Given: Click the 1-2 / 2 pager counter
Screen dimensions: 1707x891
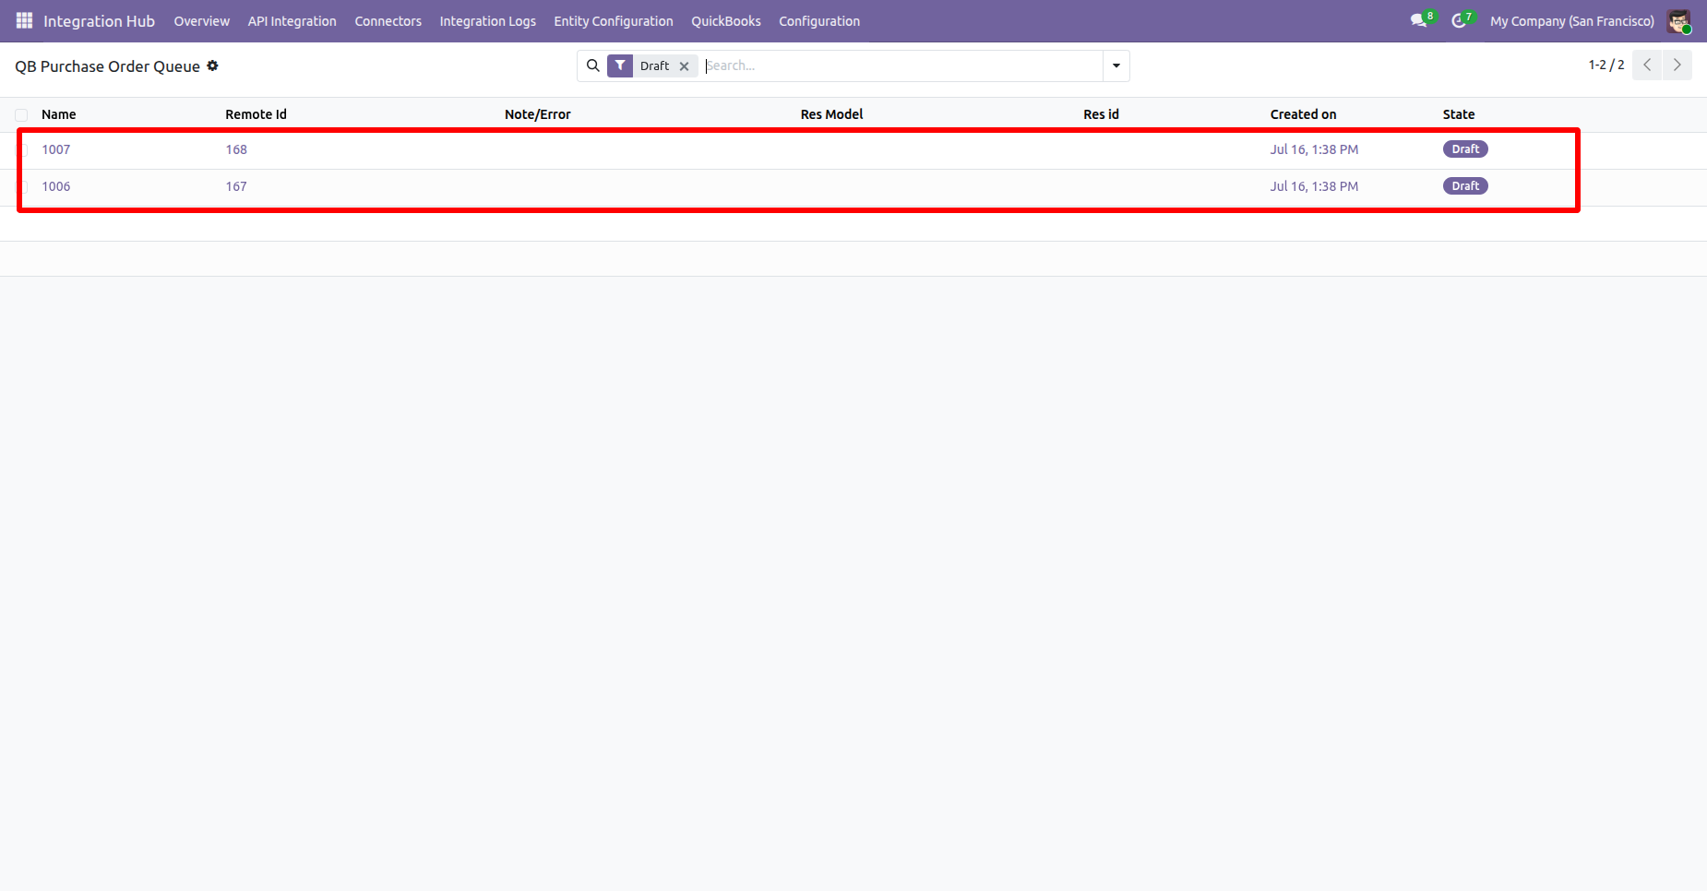Looking at the screenshot, I should point(1606,65).
